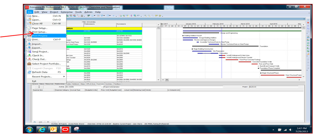
Task: Open the File menu
Action: click(30, 12)
